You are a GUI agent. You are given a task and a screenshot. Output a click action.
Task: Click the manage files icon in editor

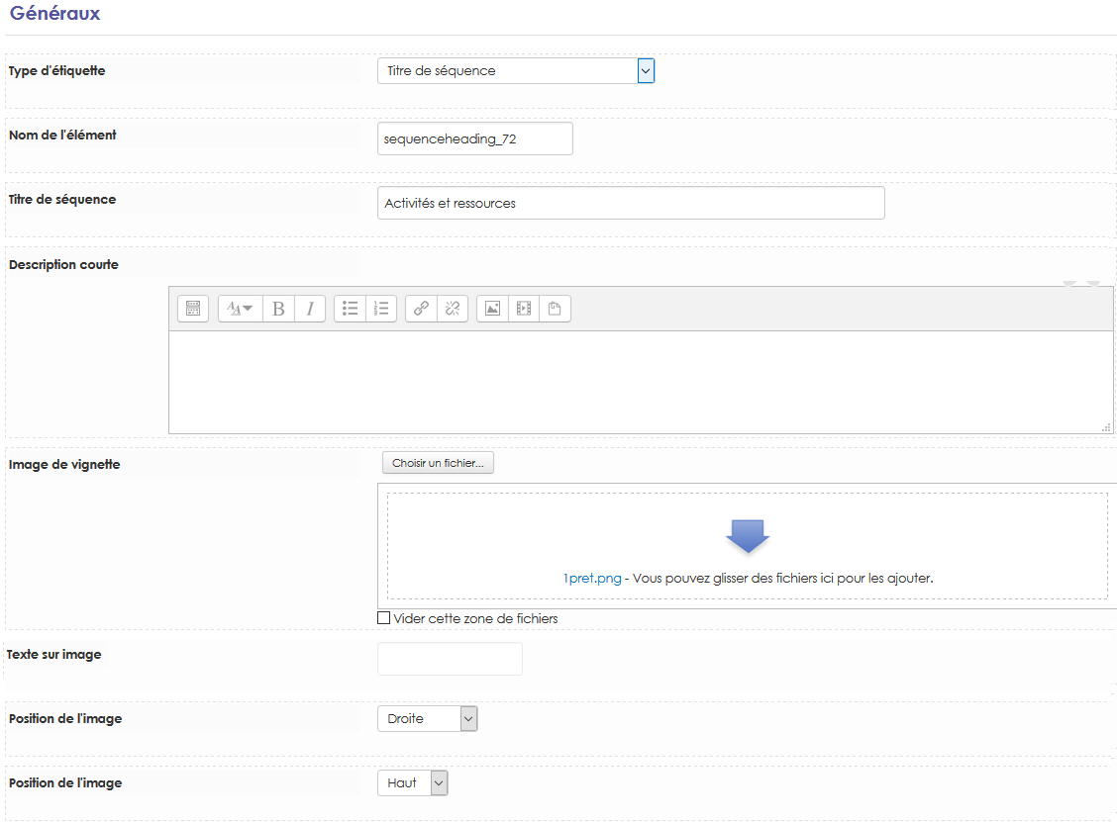(x=555, y=309)
